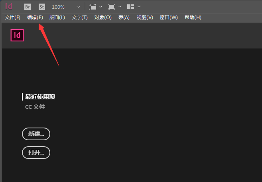Open the 编辑(E) menu
262x182 pixels.
(35, 17)
